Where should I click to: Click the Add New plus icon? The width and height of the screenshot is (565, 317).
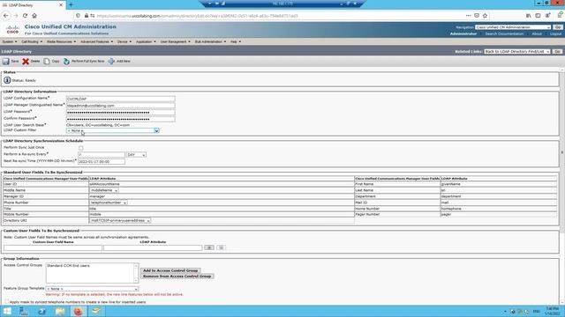click(111, 62)
